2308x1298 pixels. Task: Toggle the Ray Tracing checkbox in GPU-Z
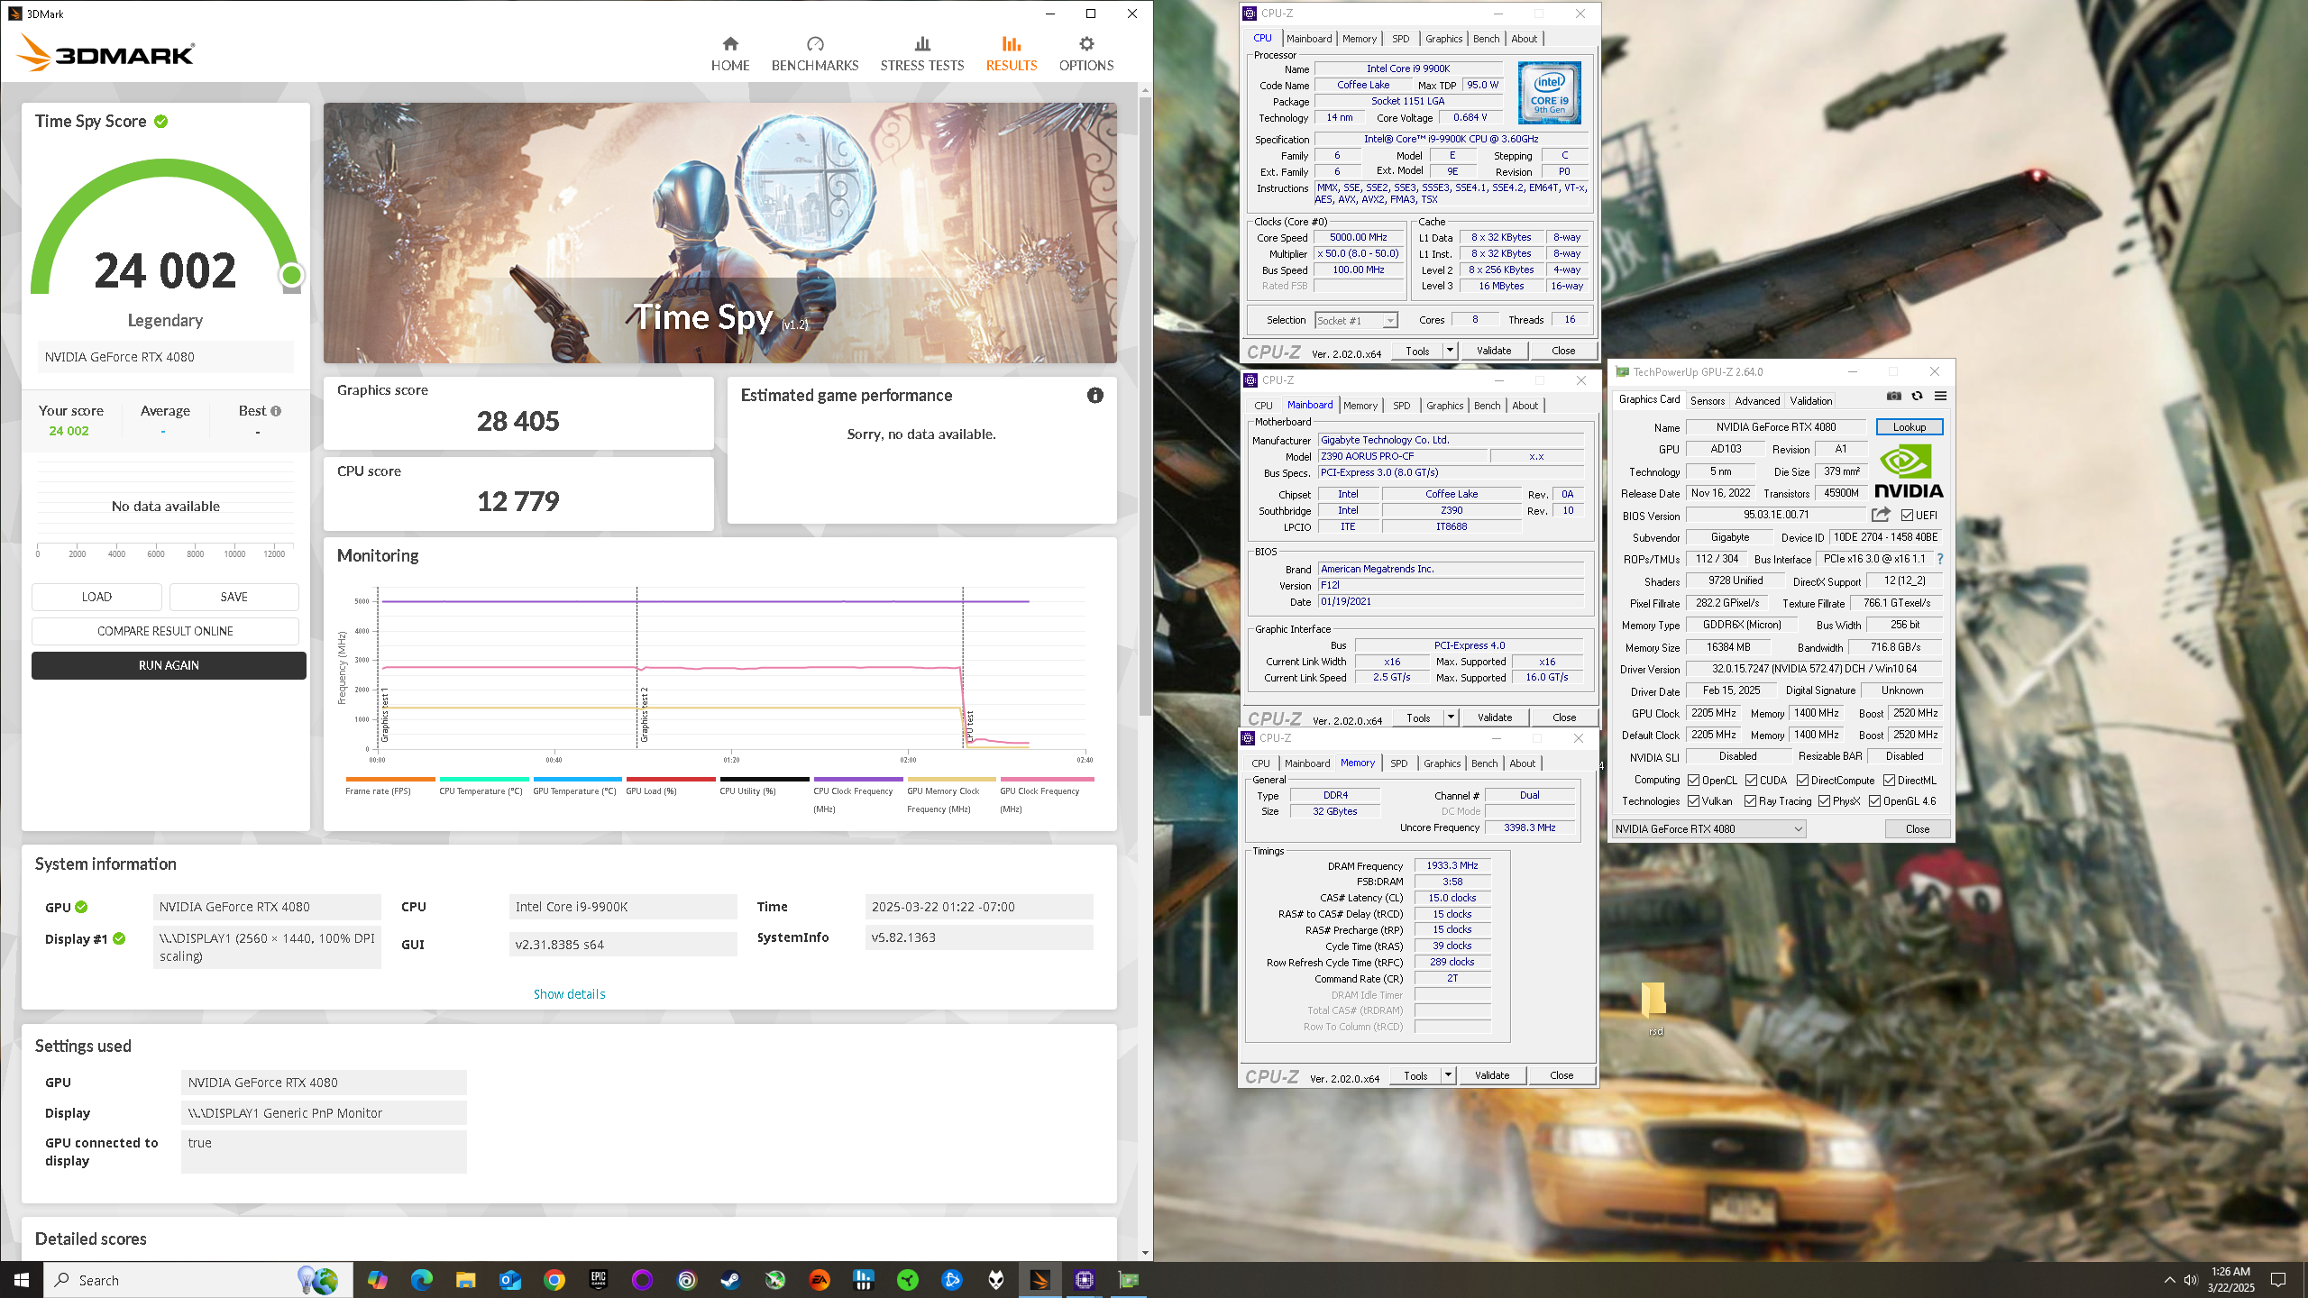tap(1750, 801)
